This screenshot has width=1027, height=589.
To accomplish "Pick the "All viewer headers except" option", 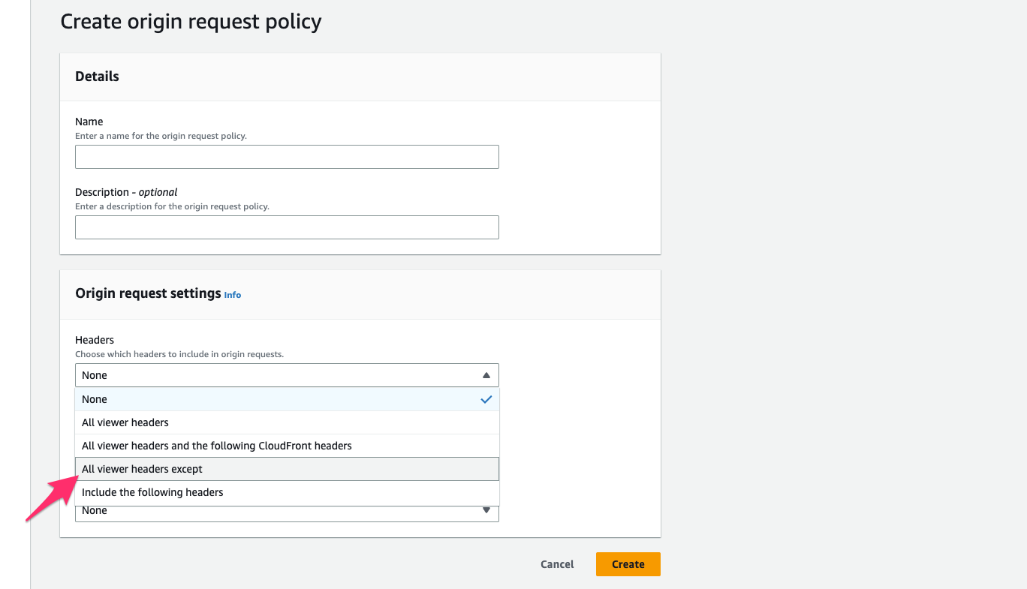I will (x=287, y=469).
